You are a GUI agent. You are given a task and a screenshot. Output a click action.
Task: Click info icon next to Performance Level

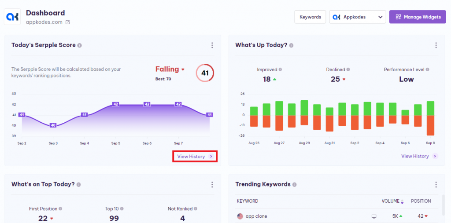click(x=427, y=69)
